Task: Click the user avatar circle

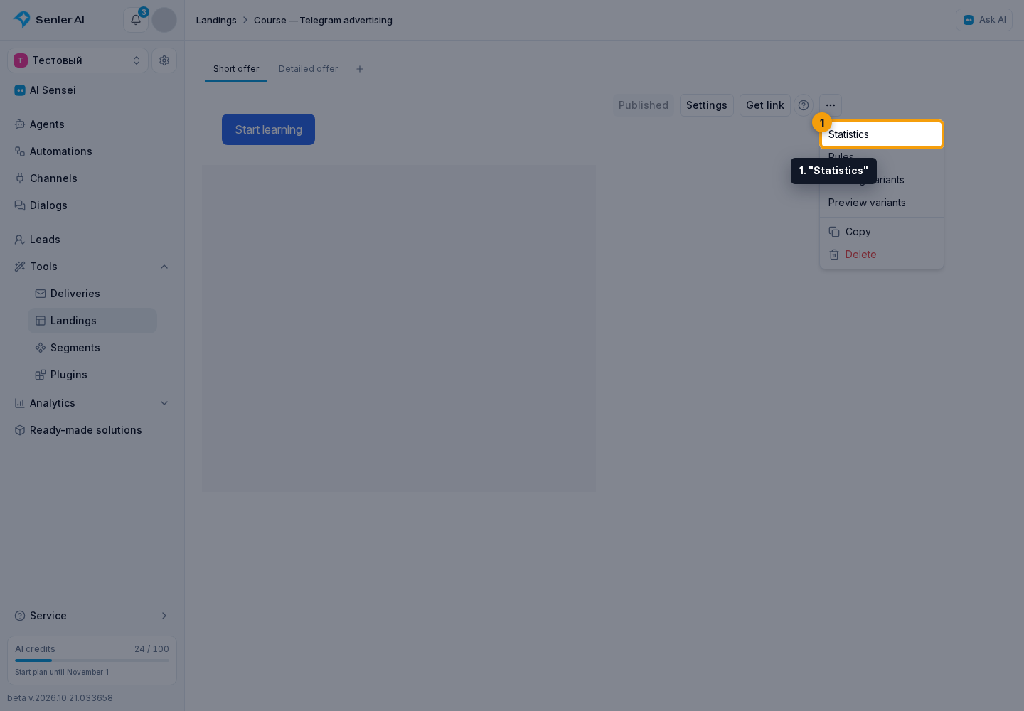Action: (164, 20)
